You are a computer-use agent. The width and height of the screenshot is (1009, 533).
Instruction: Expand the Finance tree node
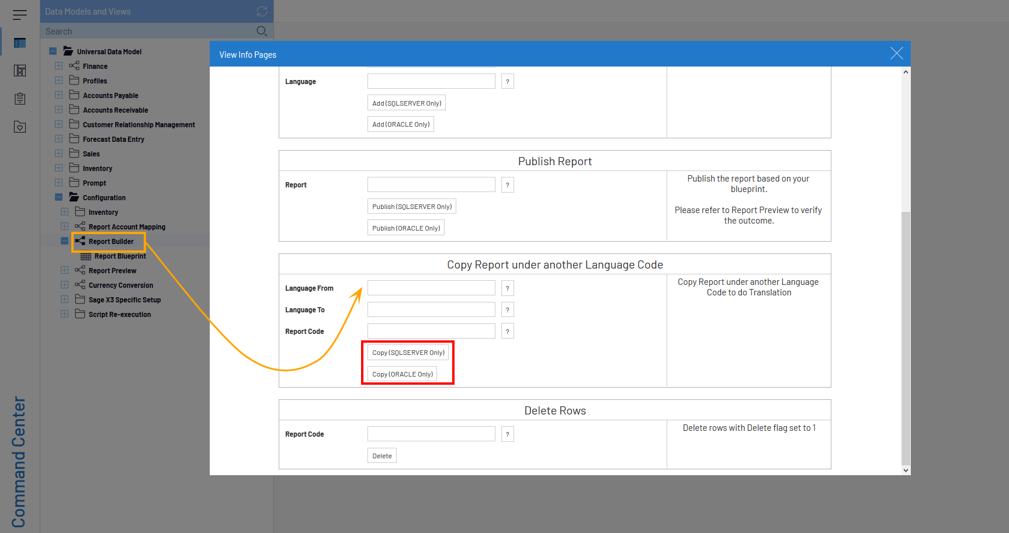(58, 66)
